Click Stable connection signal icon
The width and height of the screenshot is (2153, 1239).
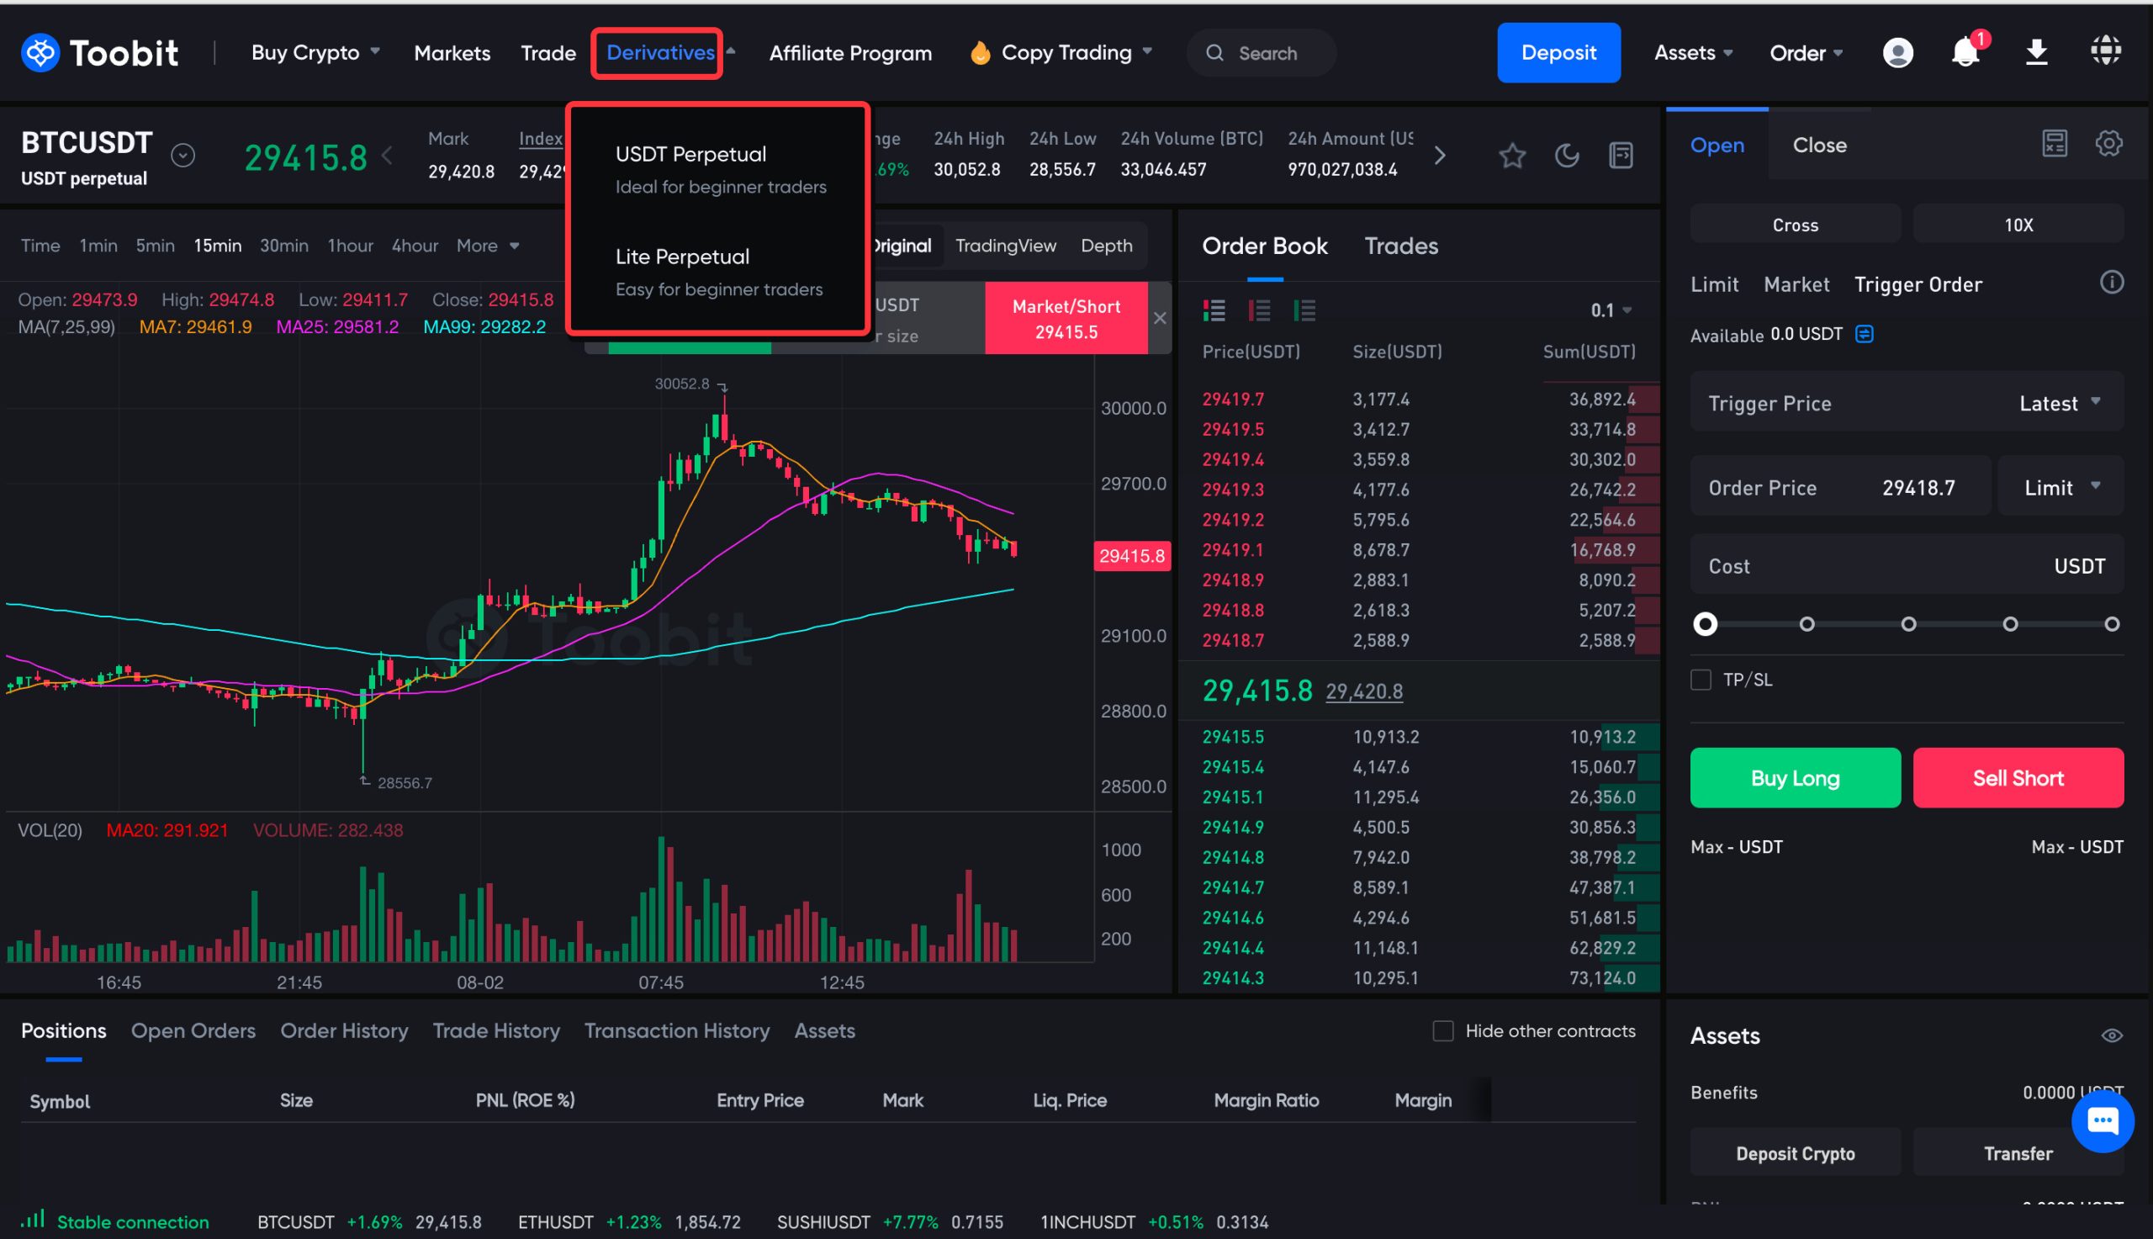click(x=32, y=1220)
